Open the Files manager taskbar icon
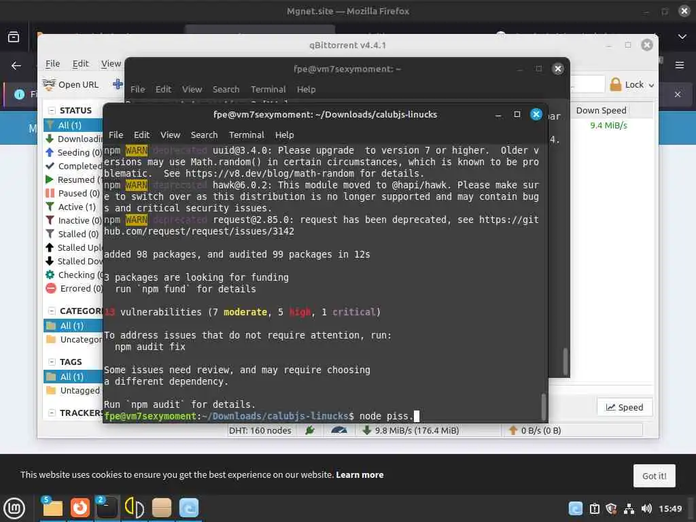 pos(52,508)
